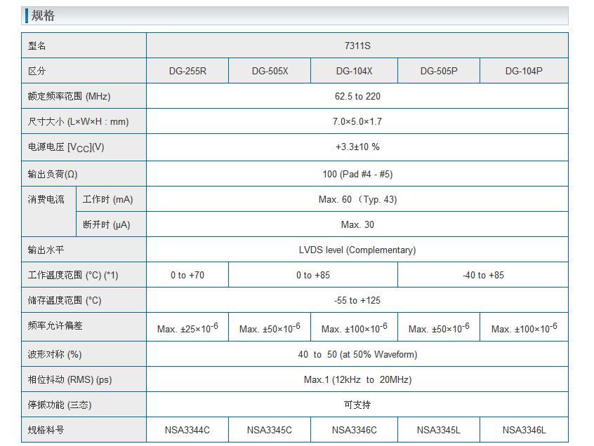The height and width of the screenshot is (446, 594).
Task: Click the 型名 row label
Action: click(37, 46)
